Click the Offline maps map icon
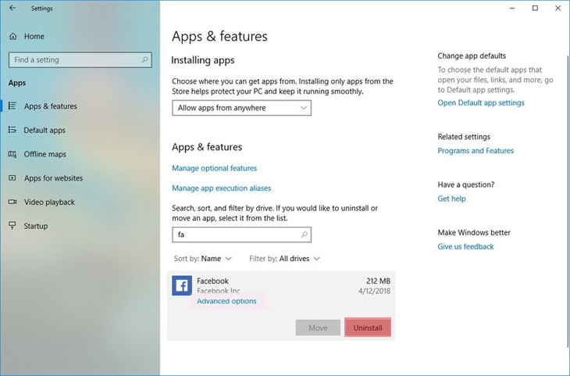The image size is (570, 376). 12,154
